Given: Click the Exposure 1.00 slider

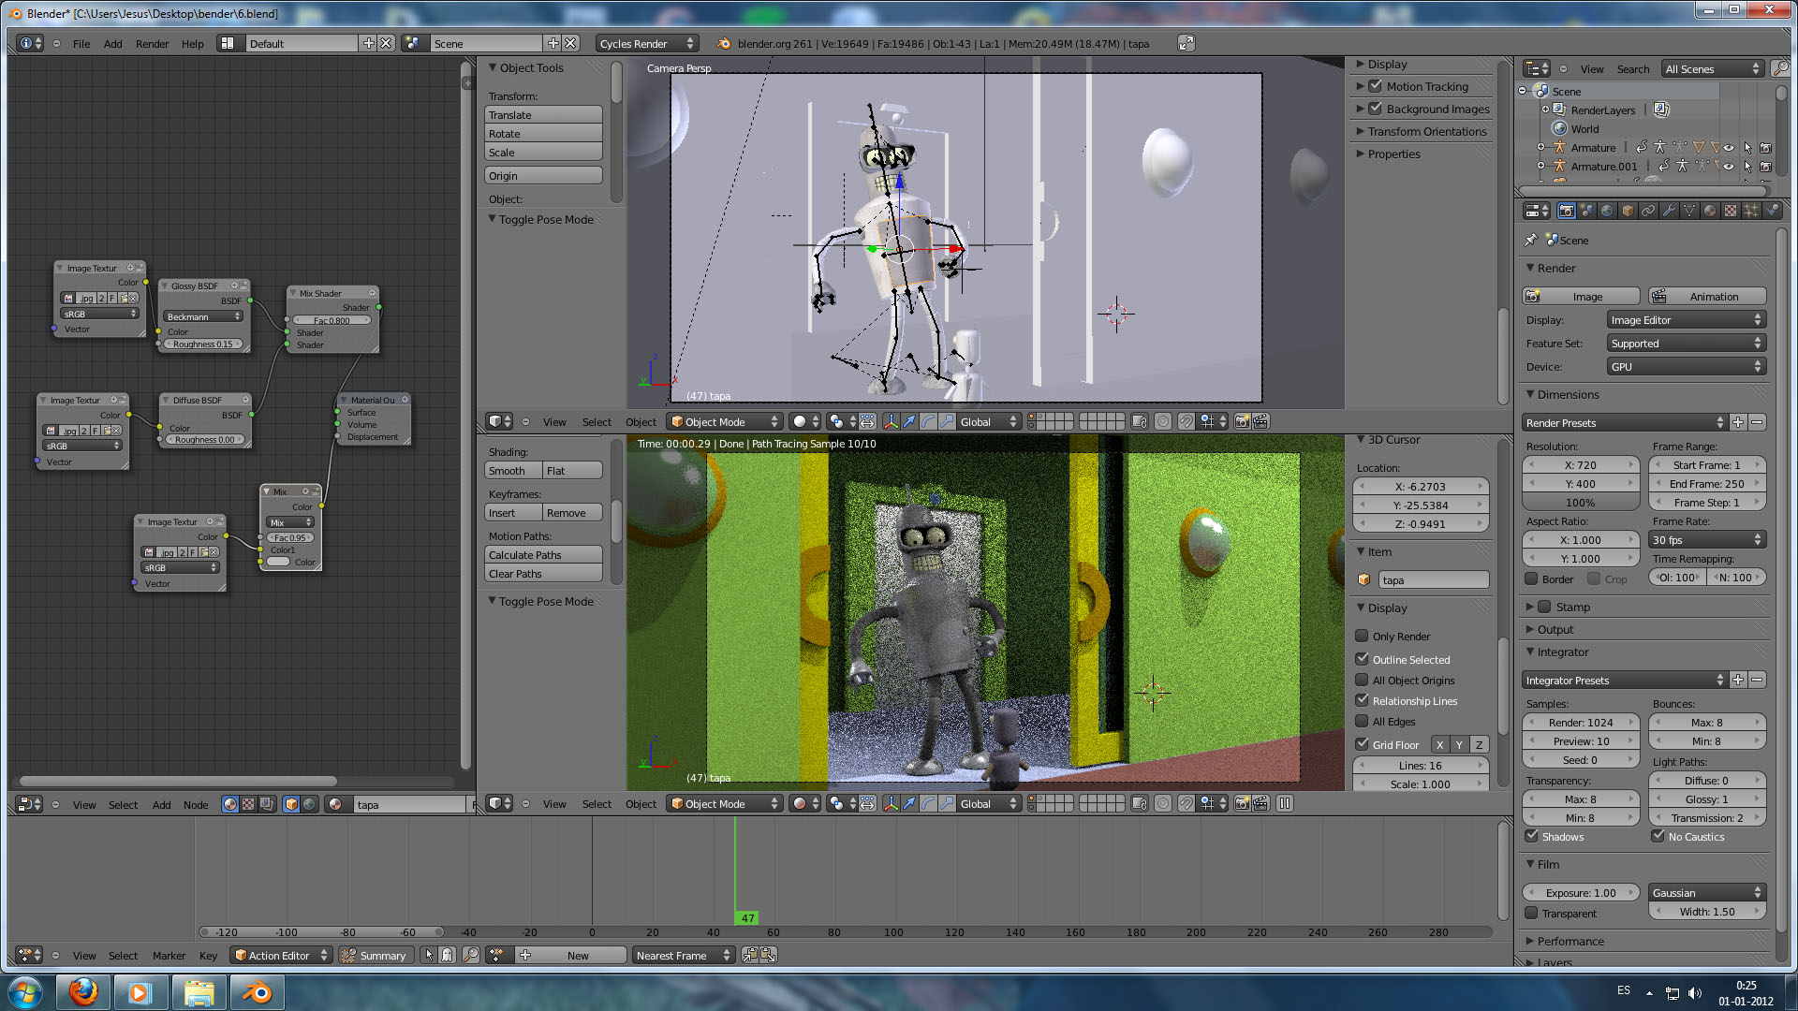Looking at the screenshot, I should [x=1581, y=892].
